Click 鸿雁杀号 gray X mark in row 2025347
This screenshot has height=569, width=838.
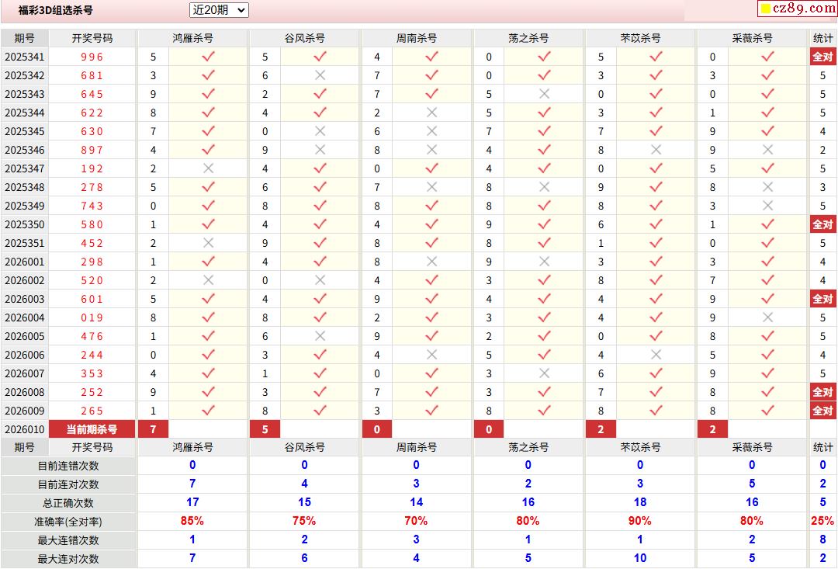coord(208,168)
